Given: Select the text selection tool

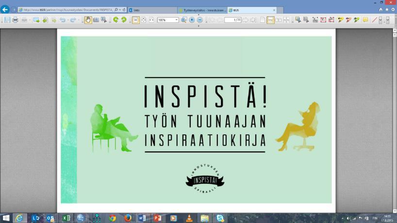Looking at the screenshot, I should tap(104, 20).
